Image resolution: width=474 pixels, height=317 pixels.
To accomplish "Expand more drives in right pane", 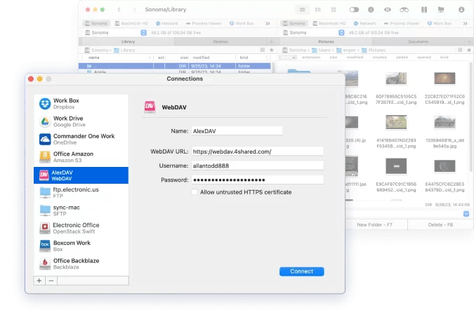I will pyautogui.click(x=466, y=23).
